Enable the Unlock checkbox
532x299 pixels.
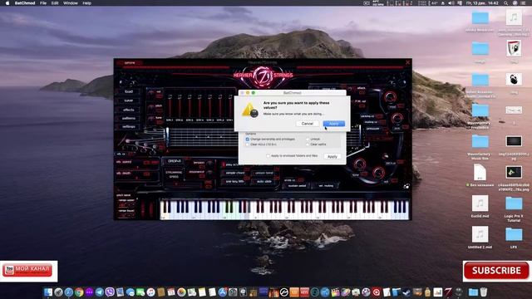pyautogui.click(x=308, y=140)
